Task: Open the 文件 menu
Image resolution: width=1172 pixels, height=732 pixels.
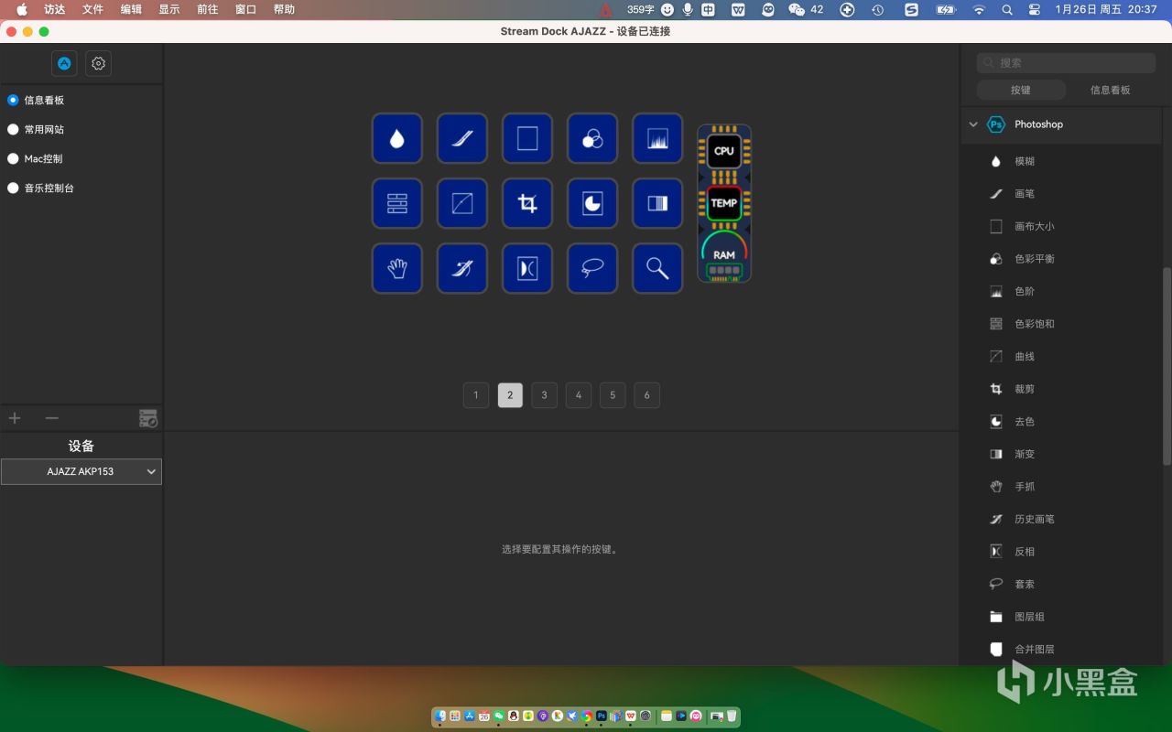Action: [x=92, y=9]
